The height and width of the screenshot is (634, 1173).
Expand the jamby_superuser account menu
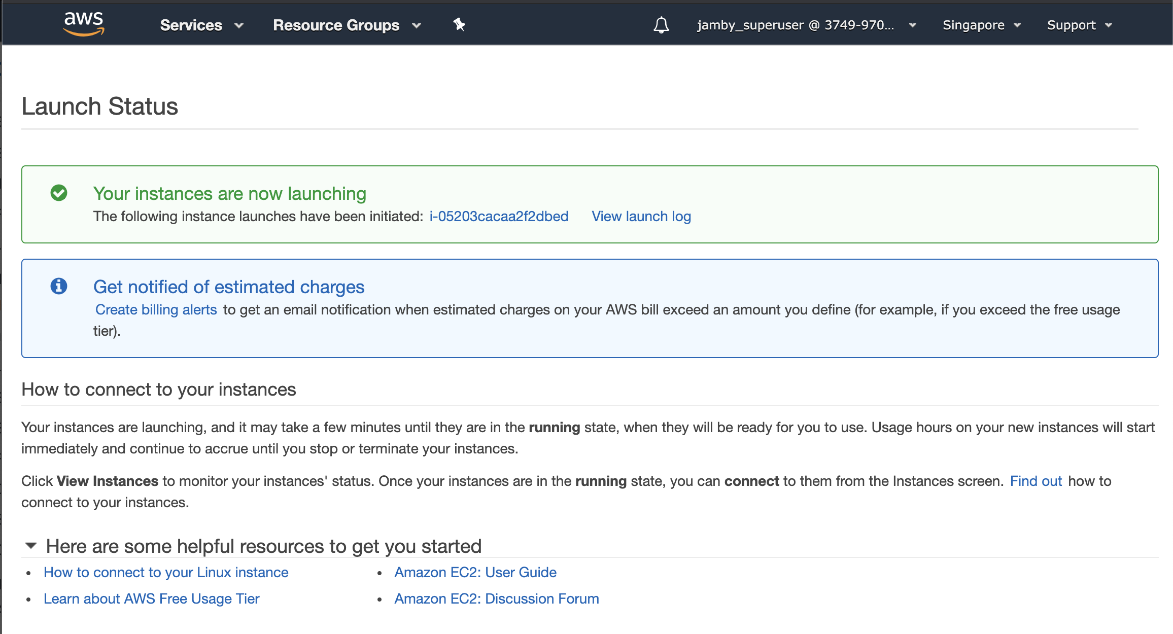806,25
